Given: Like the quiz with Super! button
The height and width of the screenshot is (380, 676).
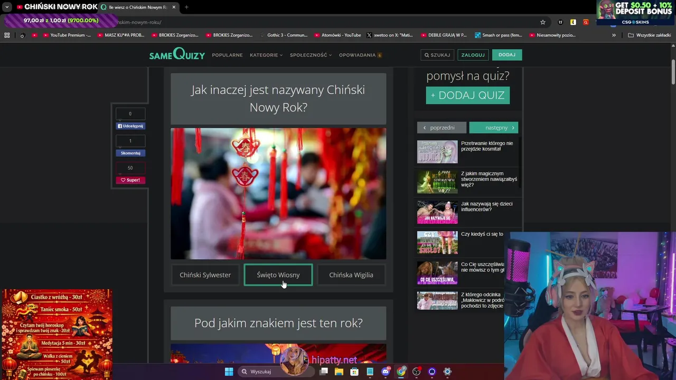Looking at the screenshot, I should 130,180.
